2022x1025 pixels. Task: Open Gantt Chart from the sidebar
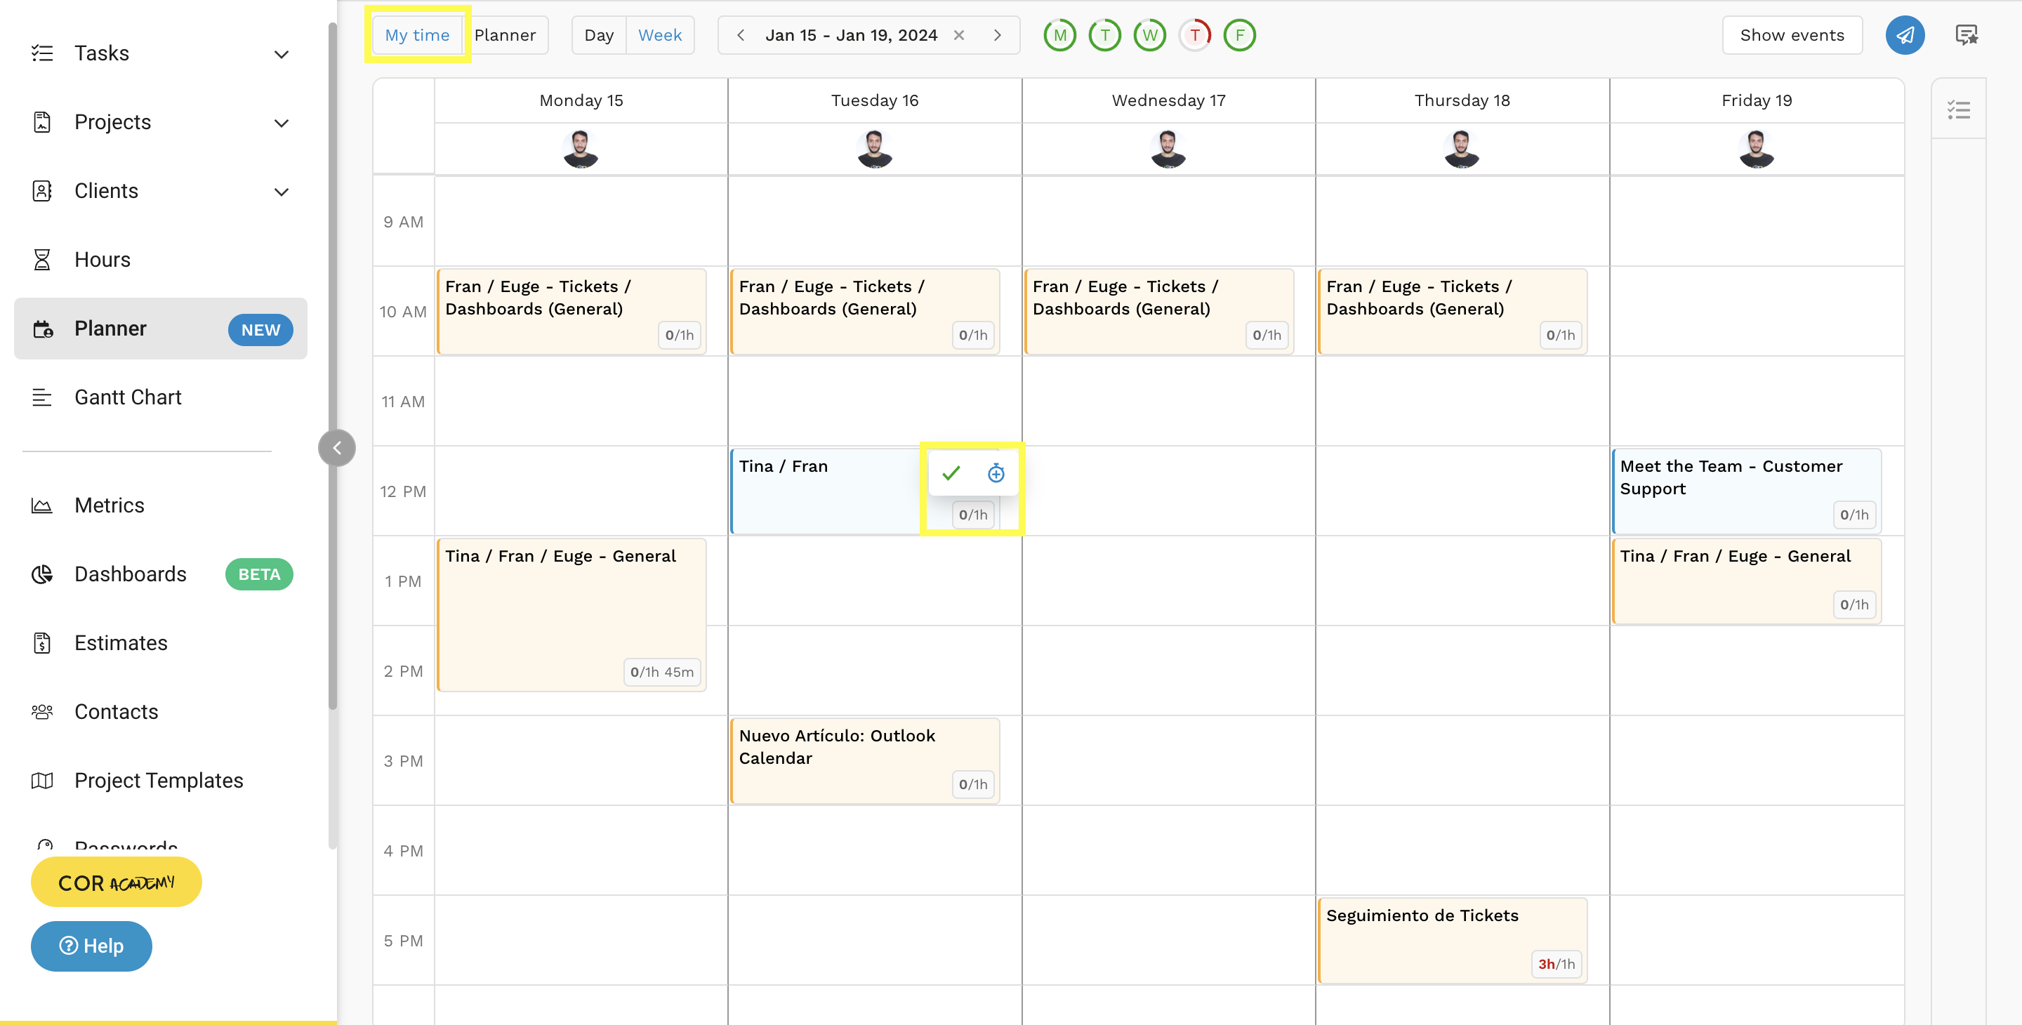[x=127, y=397]
